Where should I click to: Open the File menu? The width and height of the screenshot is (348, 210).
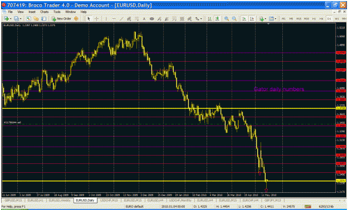point(11,12)
